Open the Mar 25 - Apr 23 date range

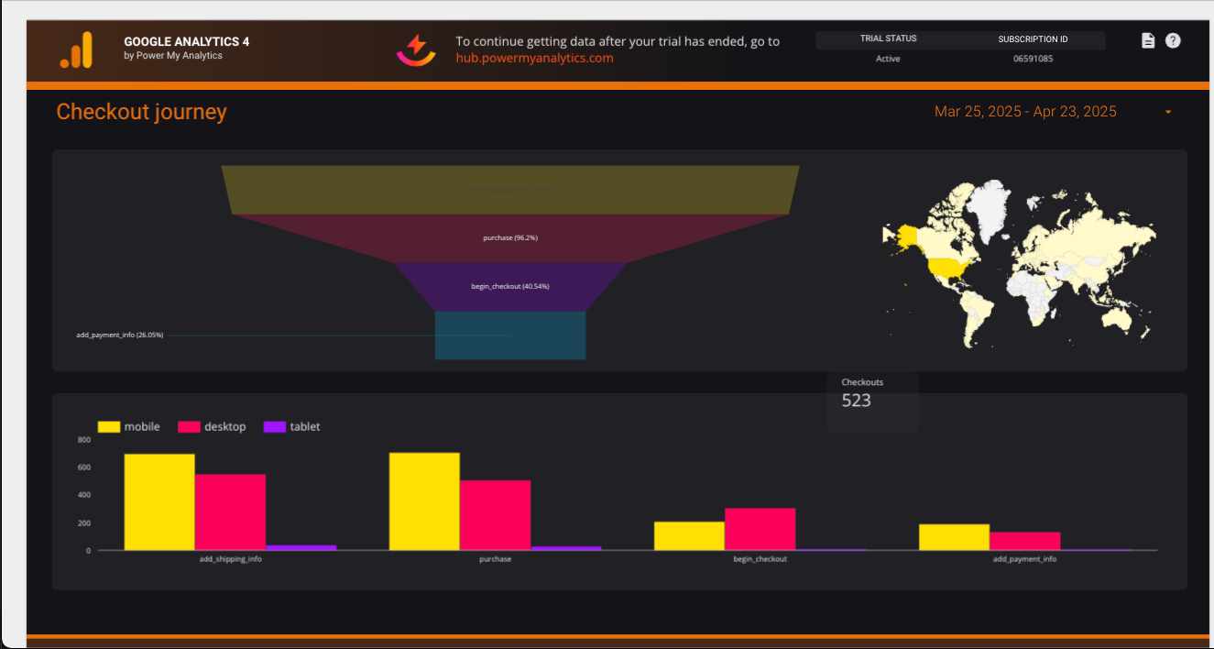pos(1024,112)
